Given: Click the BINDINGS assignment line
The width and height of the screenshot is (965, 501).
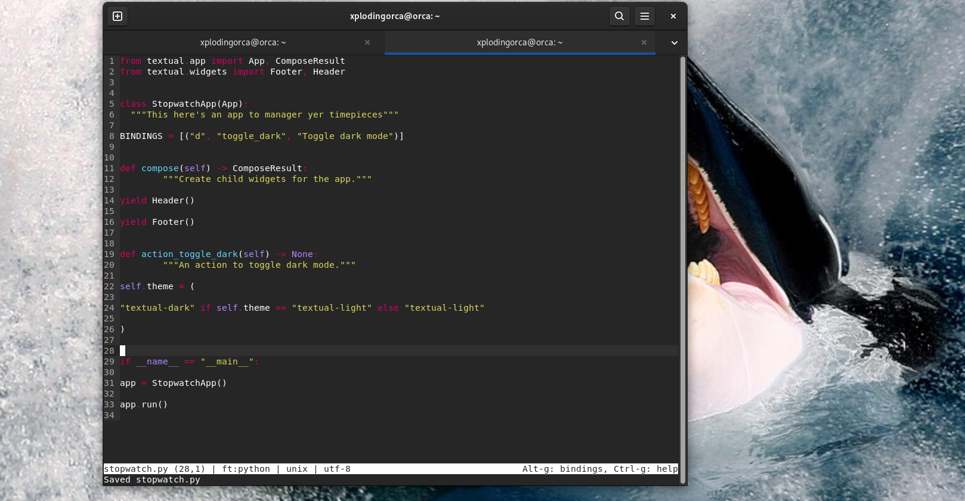Looking at the screenshot, I should click(262, 136).
